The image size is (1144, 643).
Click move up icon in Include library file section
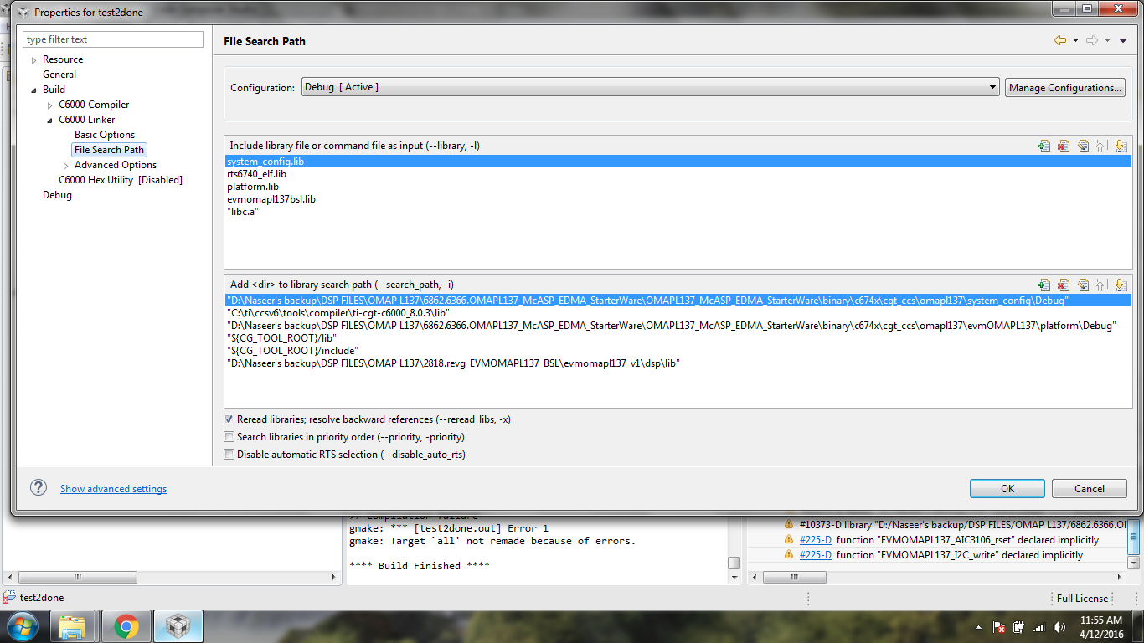1101,146
